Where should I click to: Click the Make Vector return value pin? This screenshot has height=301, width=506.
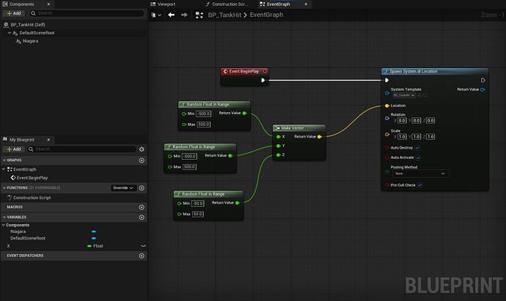tap(318, 136)
